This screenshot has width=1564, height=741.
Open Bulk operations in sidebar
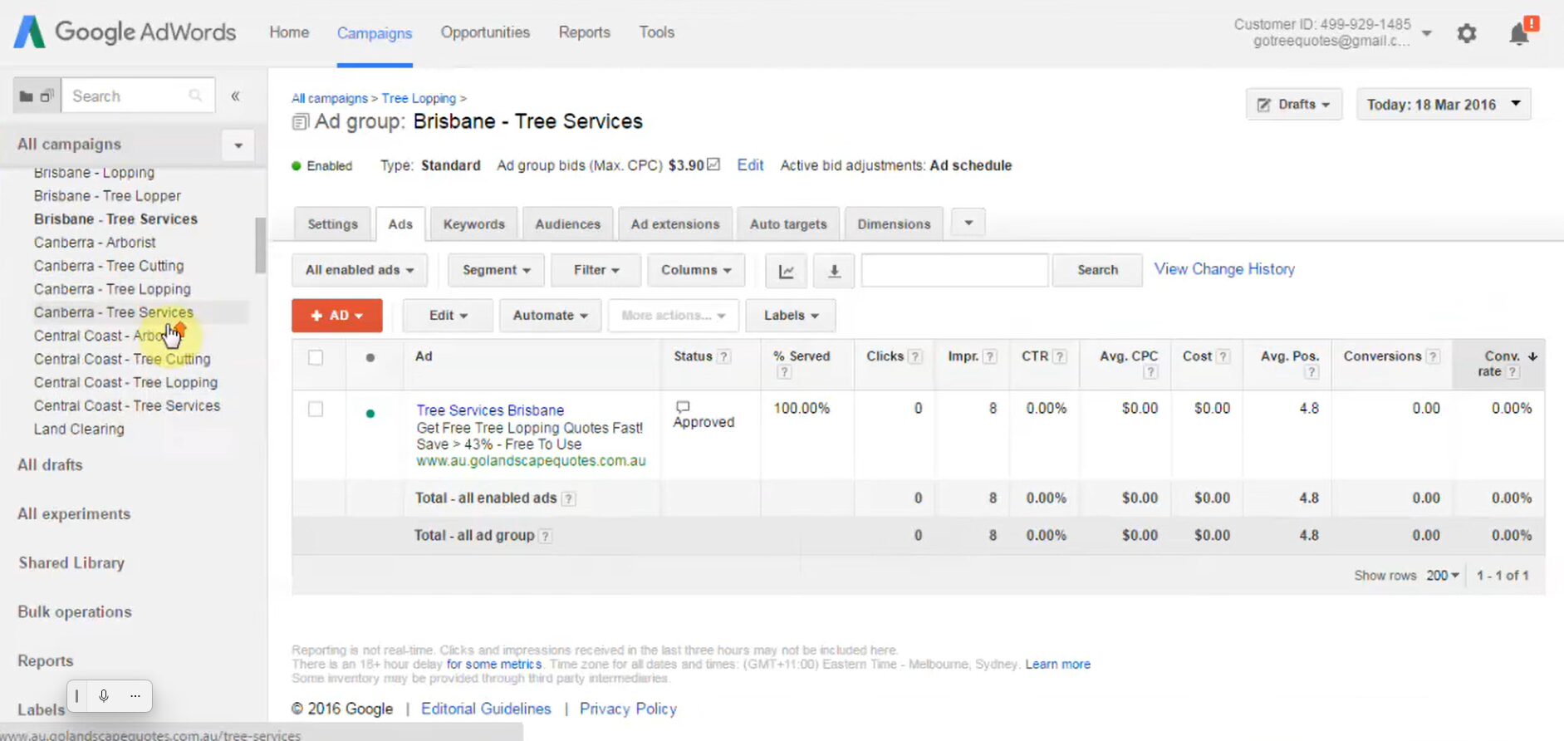[75, 612]
